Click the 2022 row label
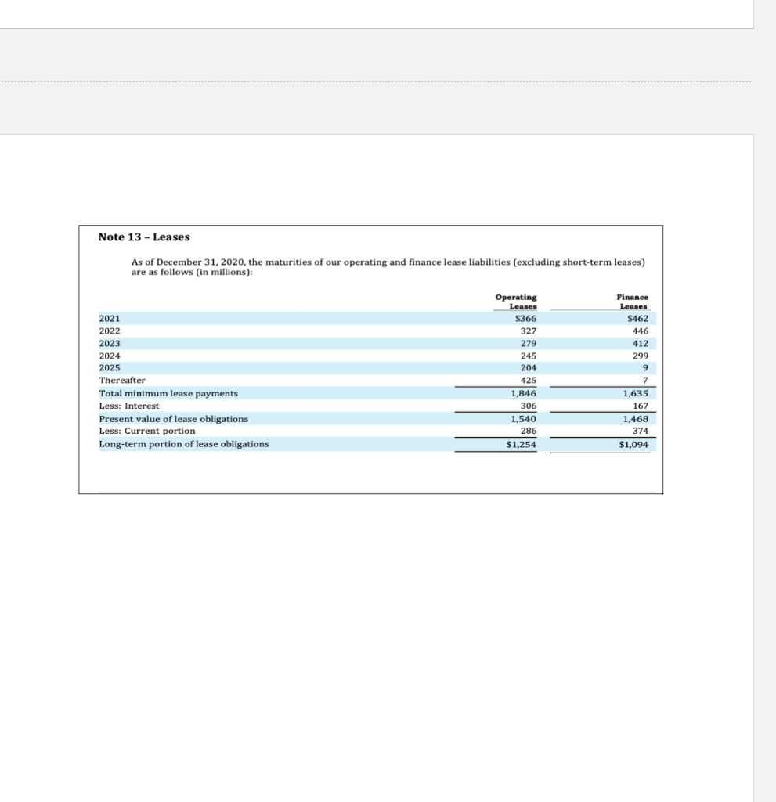Viewport: 776px width, 802px height. click(x=108, y=331)
